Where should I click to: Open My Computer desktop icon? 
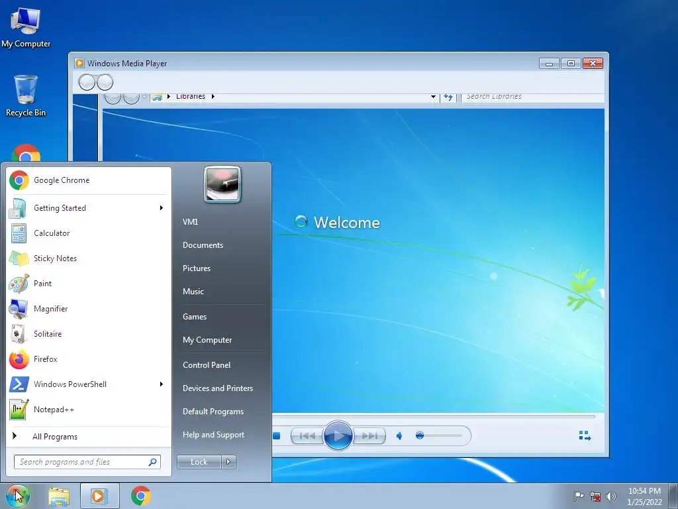pyautogui.click(x=26, y=27)
